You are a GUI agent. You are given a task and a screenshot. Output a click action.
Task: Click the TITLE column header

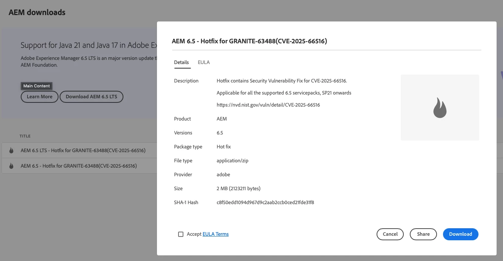coord(25,136)
